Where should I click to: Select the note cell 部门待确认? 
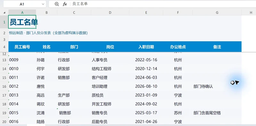tap(217, 86)
